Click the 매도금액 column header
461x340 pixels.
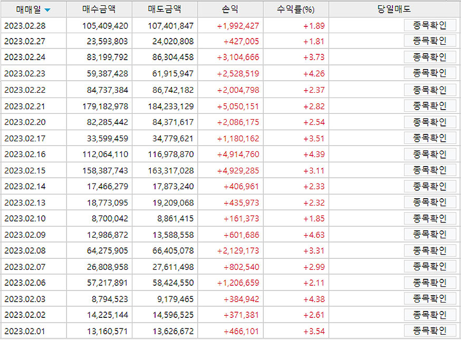165,9
